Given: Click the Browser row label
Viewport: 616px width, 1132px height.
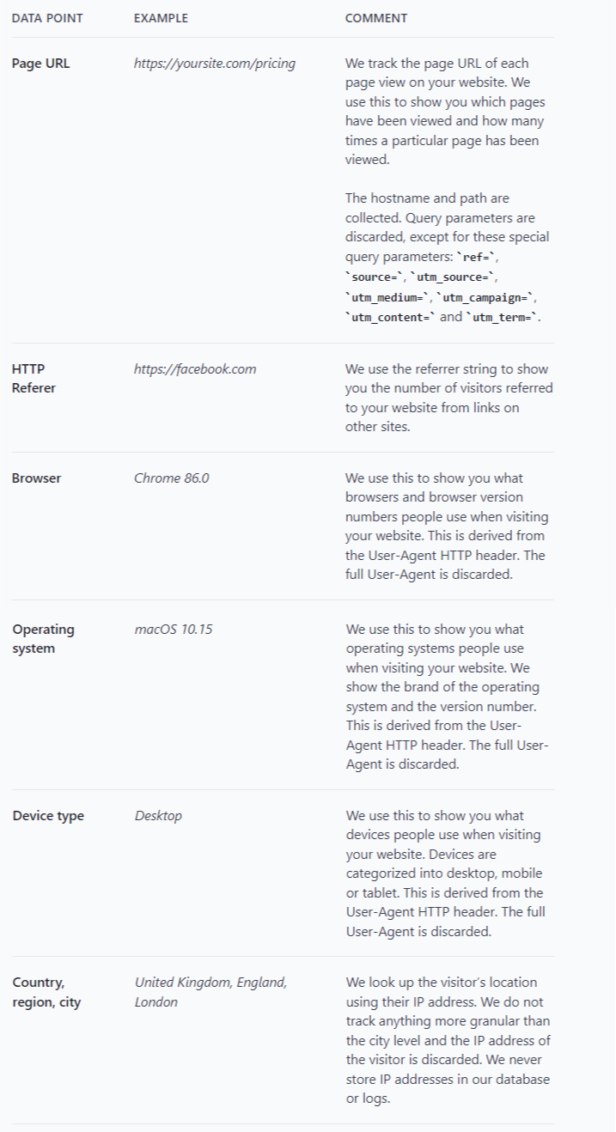Looking at the screenshot, I should [36, 478].
